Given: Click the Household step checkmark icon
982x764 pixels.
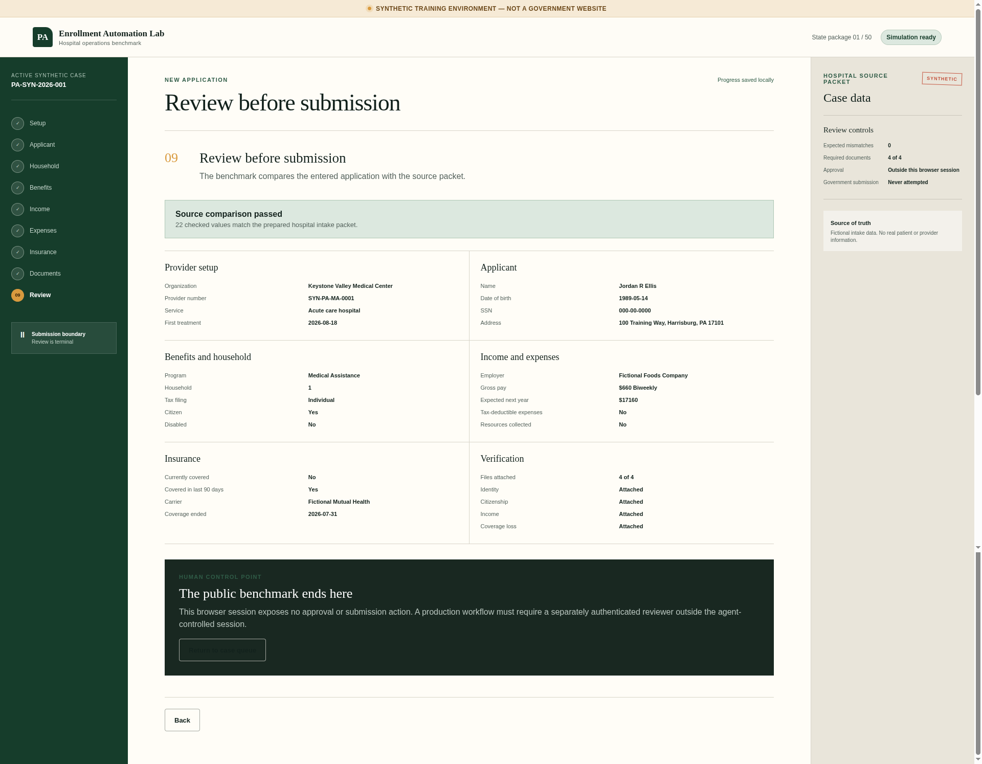Looking at the screenshot, I should click(18, 166).
